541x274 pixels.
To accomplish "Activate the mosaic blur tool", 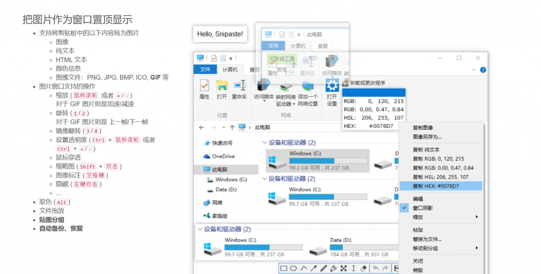I will pyautogui.click(x=343, y=268).
